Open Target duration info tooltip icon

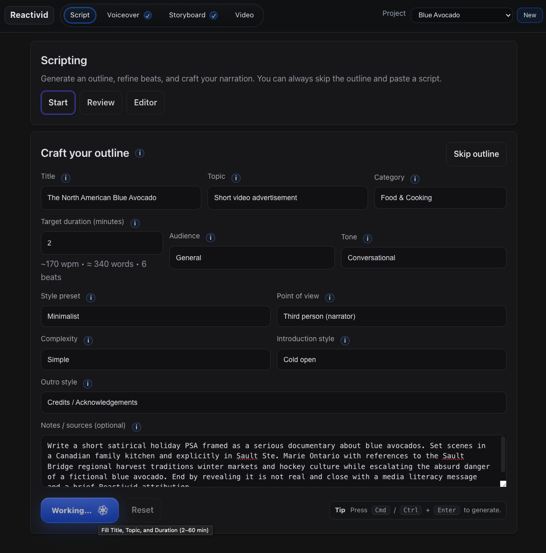135,223
